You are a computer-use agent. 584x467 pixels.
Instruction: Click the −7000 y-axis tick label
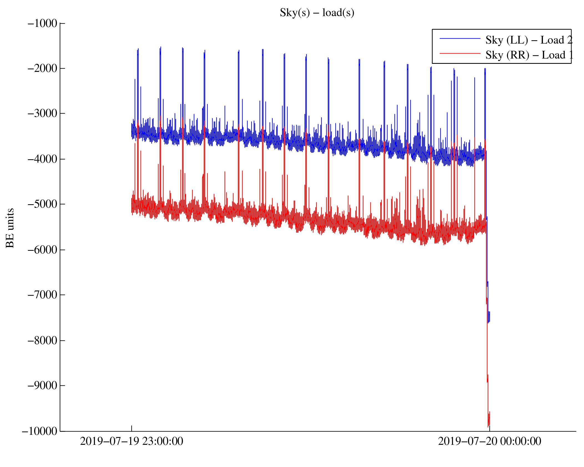pyautogui.click(x=42, y=295)
